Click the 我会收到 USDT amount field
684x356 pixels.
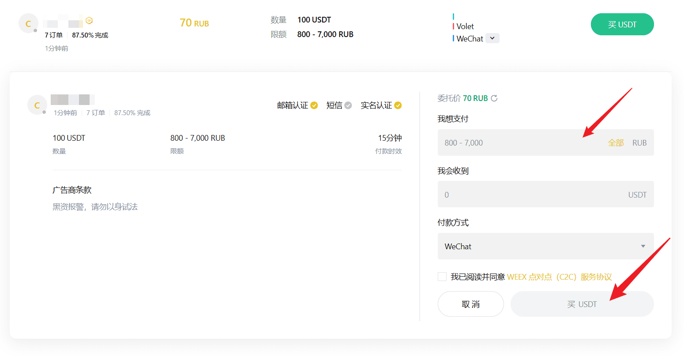[x=530, y=195]
